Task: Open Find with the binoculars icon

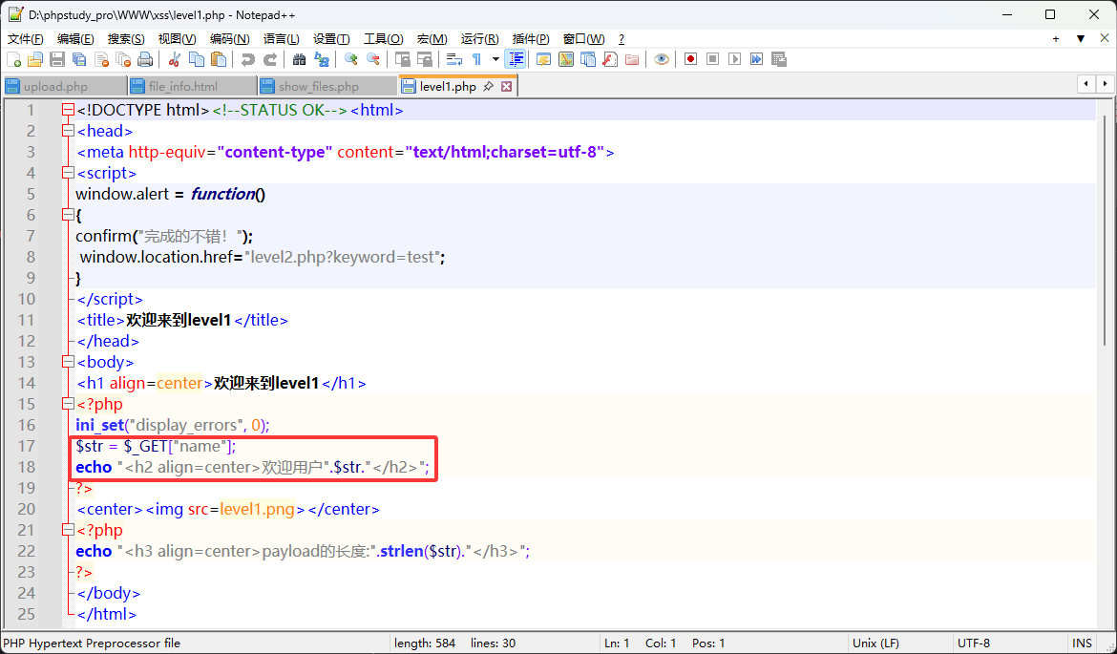Action: tap(299, 59)
